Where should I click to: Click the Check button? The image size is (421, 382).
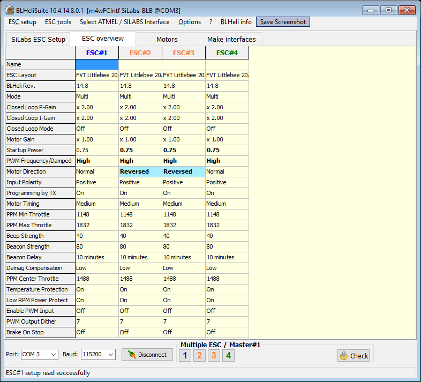click(354, 355)
